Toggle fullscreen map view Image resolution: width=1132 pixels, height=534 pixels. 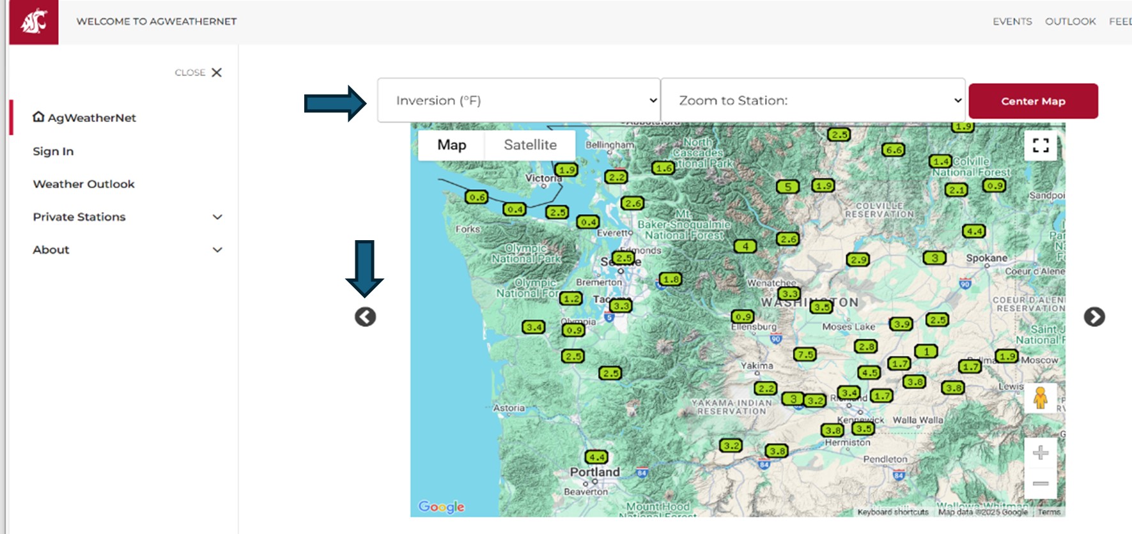pos(1040,146)
